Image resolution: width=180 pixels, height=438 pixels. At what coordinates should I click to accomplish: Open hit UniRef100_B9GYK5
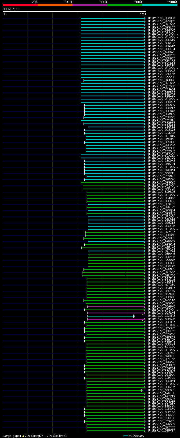pyautogui.click(x=161, y=31)
